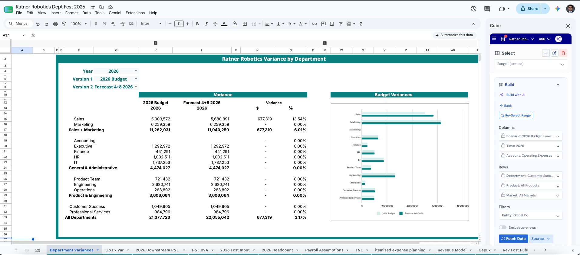Open version history clock icon
Image resolution: width=580 pixels, height=255 pixels.
474,9
